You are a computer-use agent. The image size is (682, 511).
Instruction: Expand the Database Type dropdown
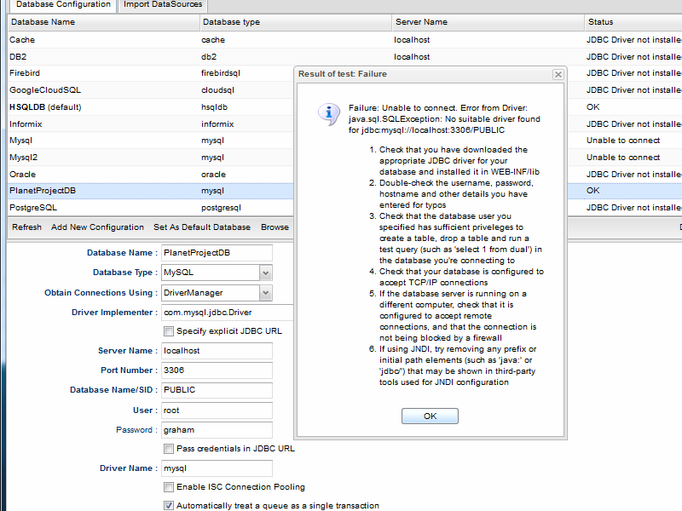pyautogui.click(x=265, y=273)
